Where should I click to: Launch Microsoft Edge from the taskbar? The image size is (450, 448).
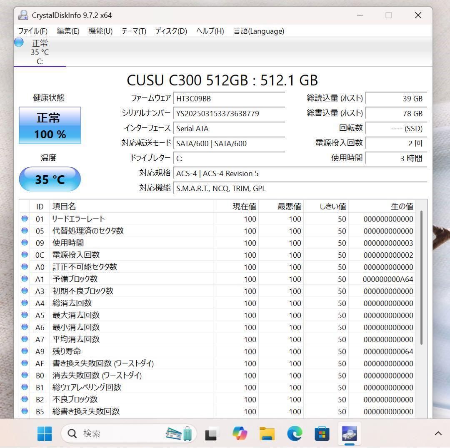294,434
